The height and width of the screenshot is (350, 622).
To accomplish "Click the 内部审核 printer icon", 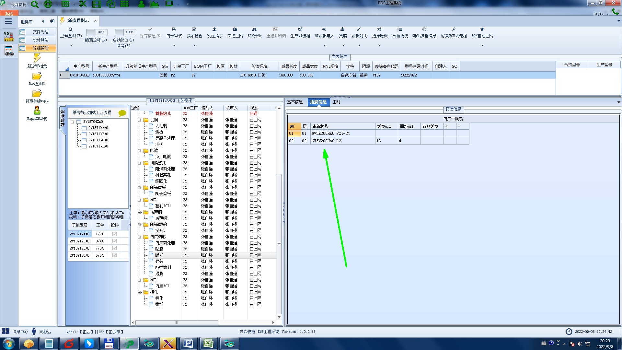I will tap(174, 29).
